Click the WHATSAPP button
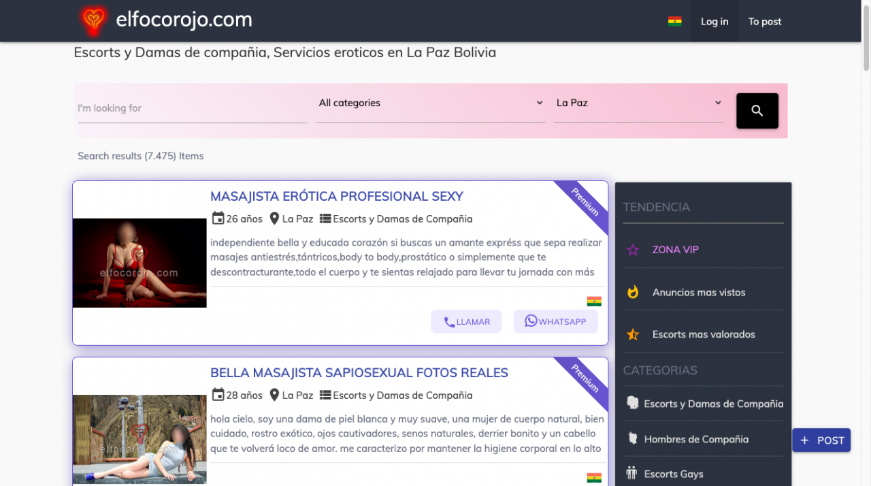Screen dimensions: 871x486 [x=555, y=321]
